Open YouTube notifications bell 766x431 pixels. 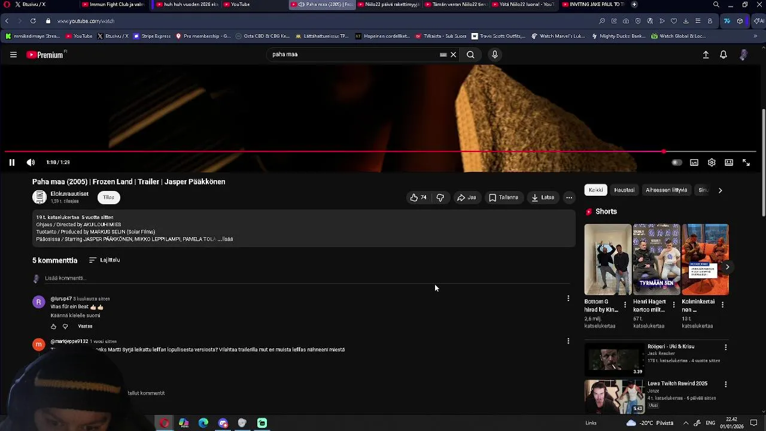click(x=724, y=54)
